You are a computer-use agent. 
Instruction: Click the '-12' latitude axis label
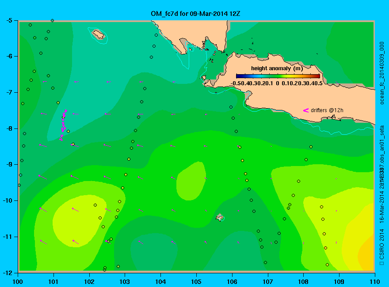tap(8, 272)
